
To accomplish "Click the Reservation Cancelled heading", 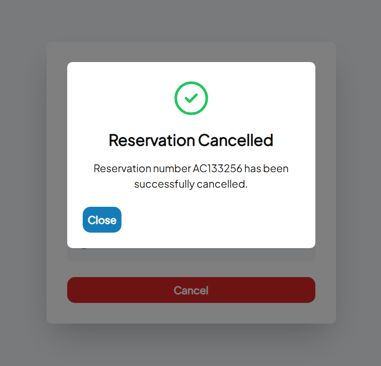I will (x=191, y=140).
